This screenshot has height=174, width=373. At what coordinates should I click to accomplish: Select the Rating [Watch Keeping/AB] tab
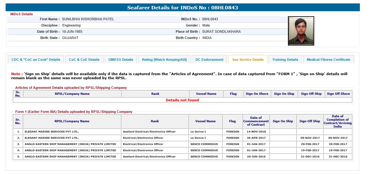coord(164,60)
